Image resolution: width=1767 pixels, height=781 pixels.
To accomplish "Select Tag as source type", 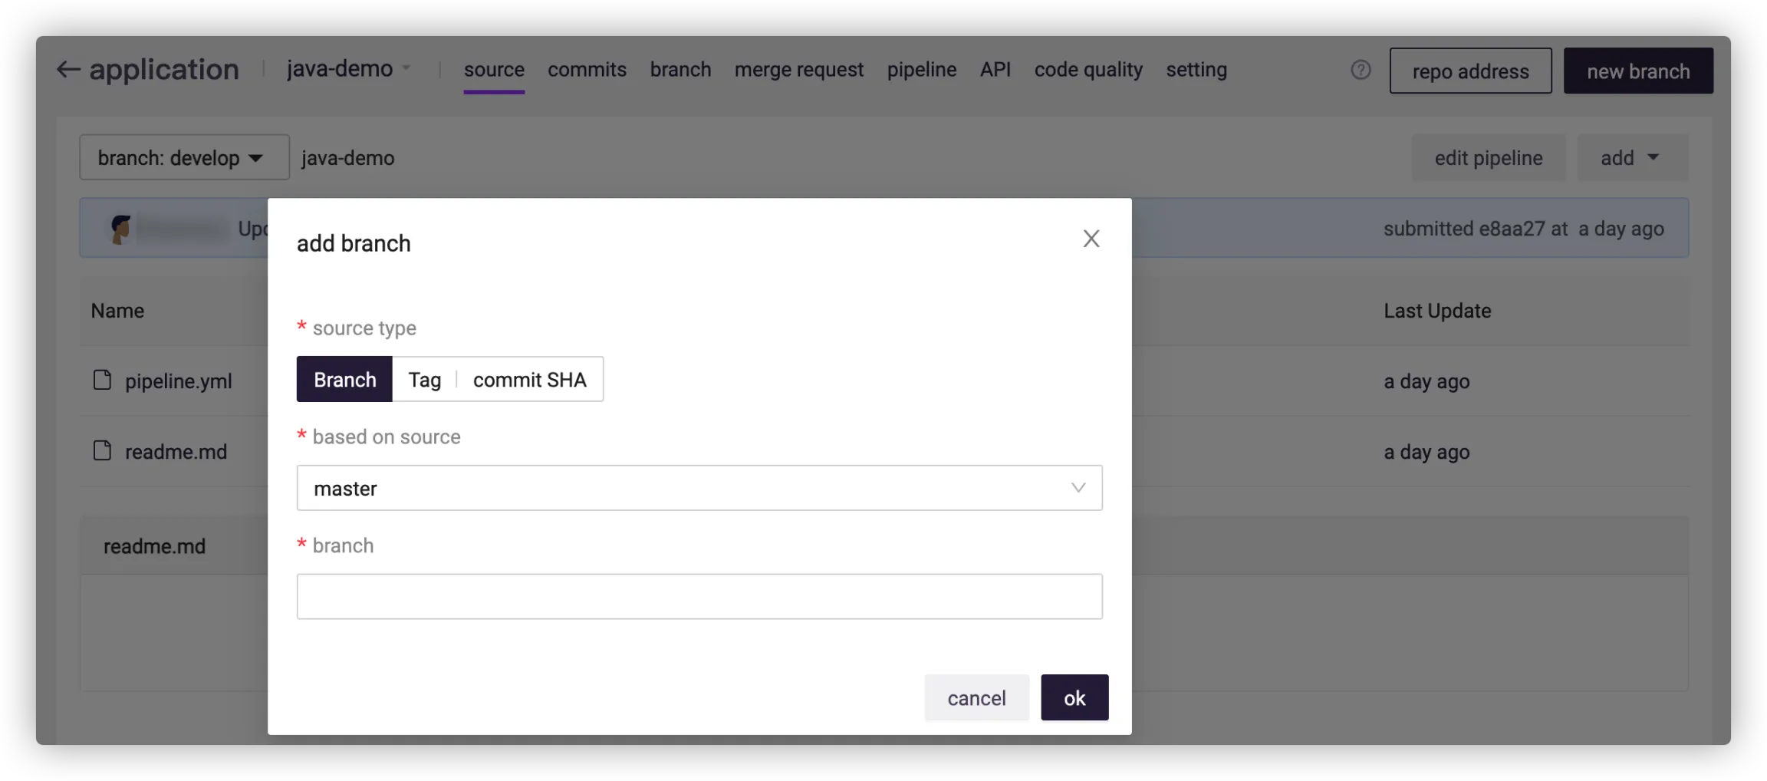I will [424, 380].
